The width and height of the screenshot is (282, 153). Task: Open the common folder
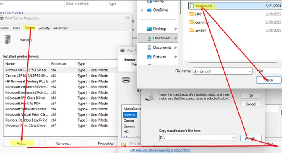click(202, 22)
